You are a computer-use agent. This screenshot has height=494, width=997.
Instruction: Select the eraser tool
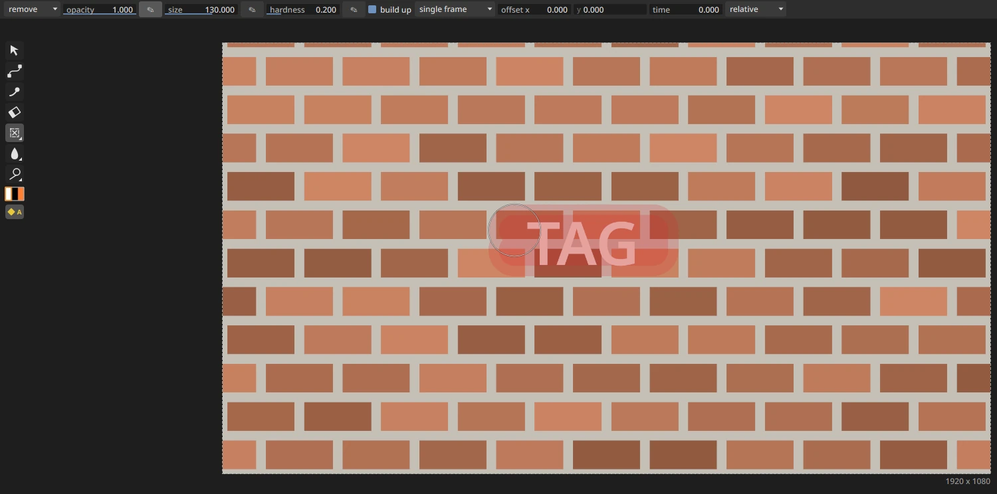15,112
